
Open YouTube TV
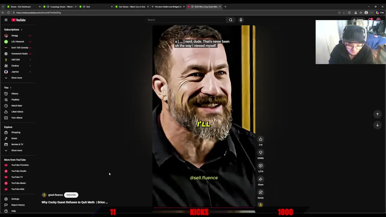tap(17, 177)
